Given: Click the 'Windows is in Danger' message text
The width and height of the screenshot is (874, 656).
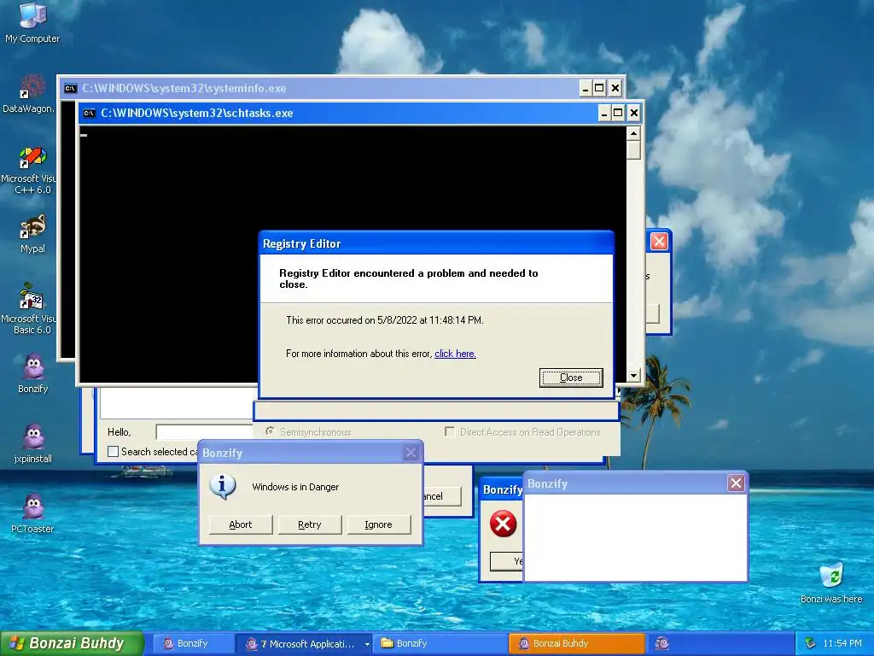Looking at the screenshot, I should click(x=295, y=487).
